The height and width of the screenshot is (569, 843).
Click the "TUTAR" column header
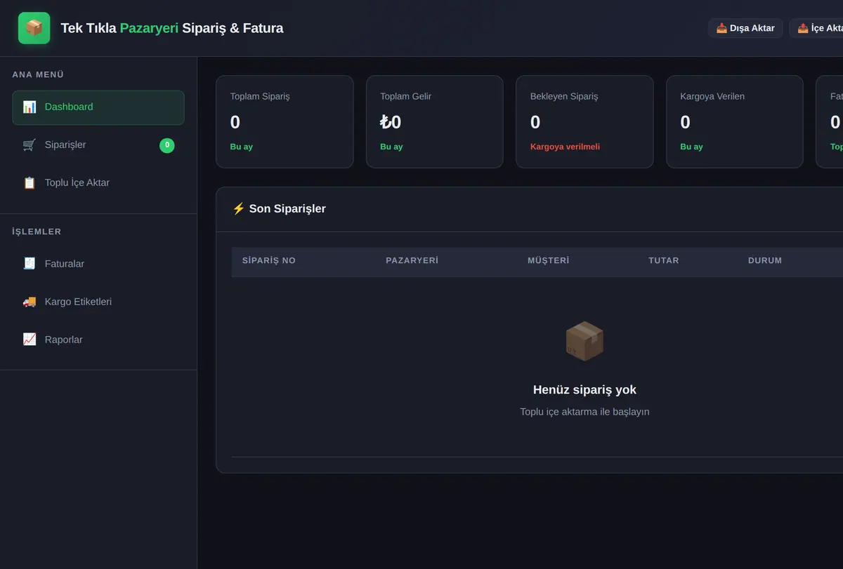[664, 260]
